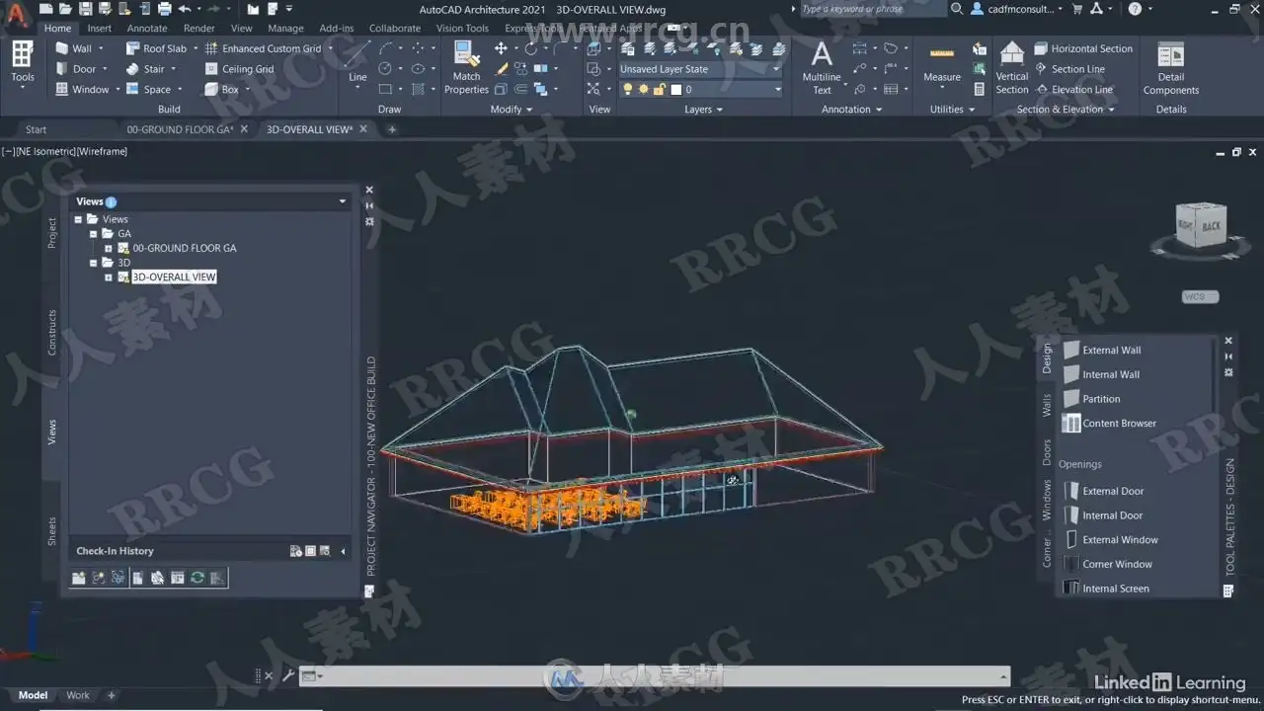1264x711 pixels.
Task: Click the new drawing tab plus button
Action: tap(391, 129)
